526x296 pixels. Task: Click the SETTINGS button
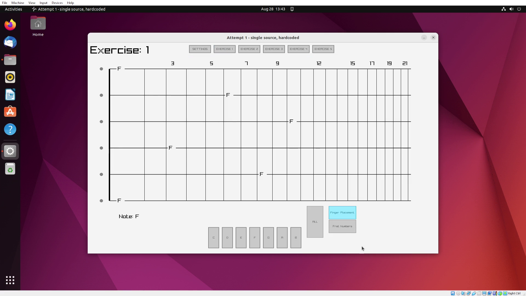200,49
